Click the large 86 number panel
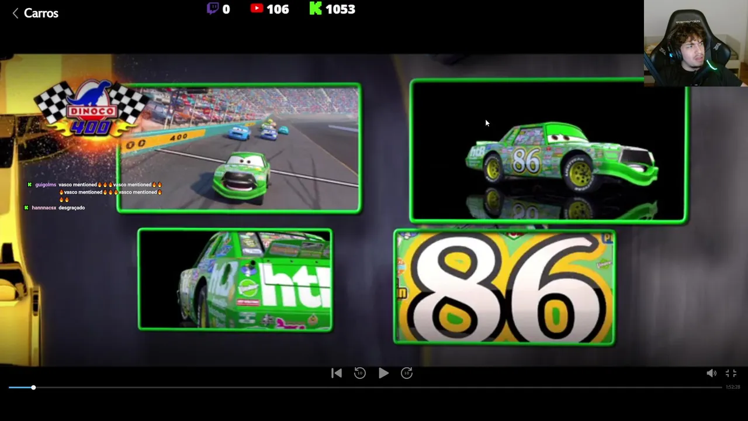This screenshot has width=748, height=421. click(x=504, y=287)
